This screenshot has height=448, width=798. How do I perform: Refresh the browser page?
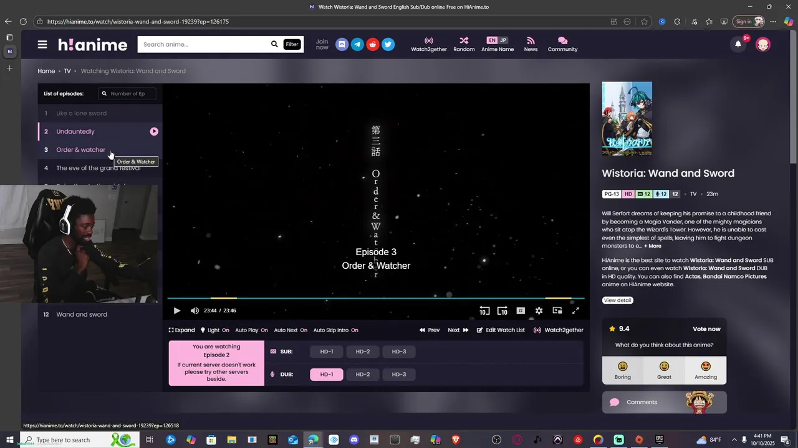(23, 21)
